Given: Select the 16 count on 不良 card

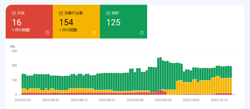Looking at the screenshot, I should pos(17,22).
